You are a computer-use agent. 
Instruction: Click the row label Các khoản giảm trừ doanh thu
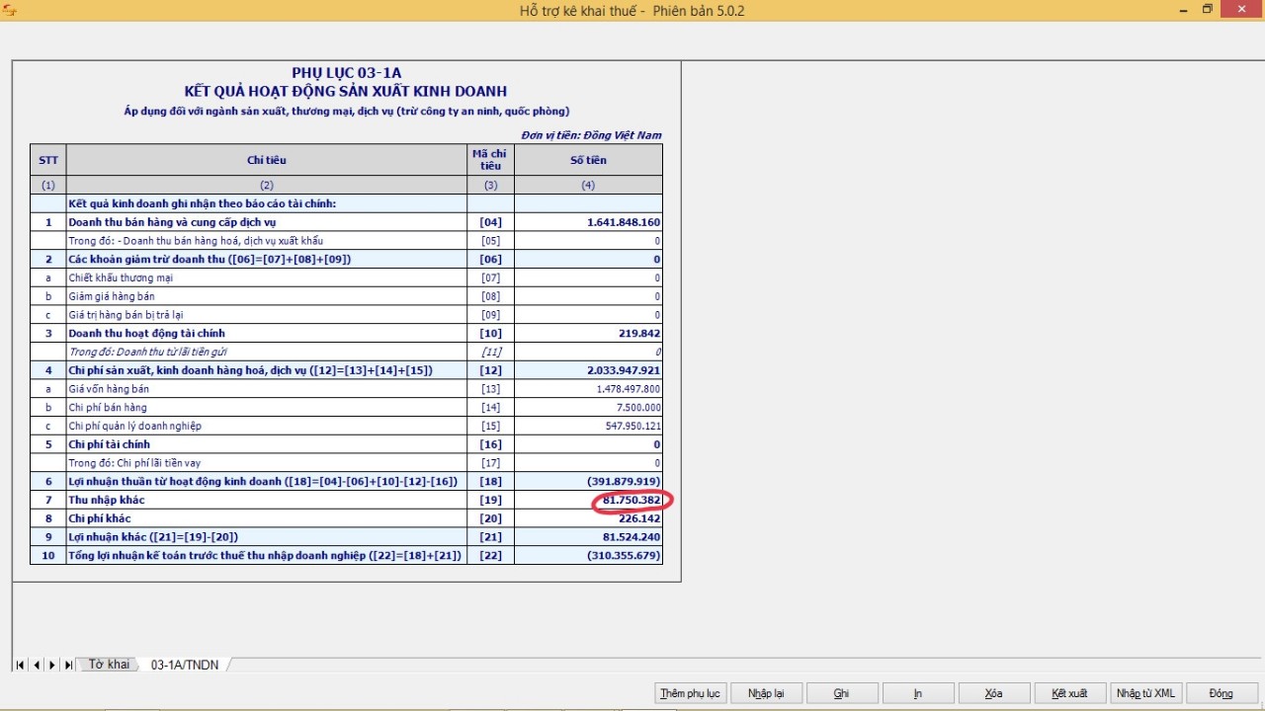coord(210,260)
